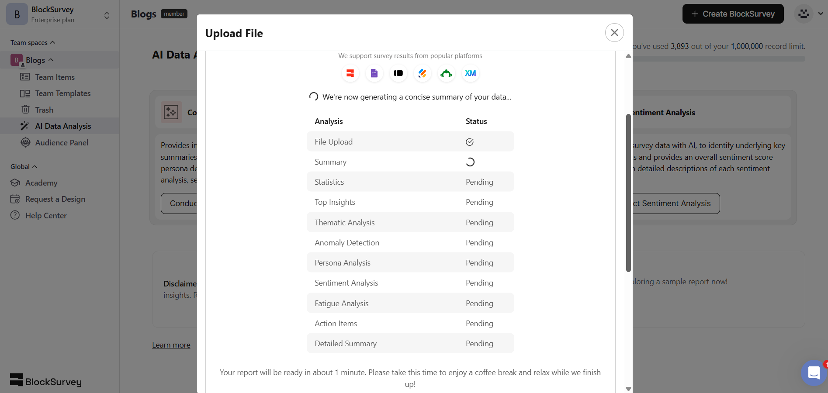This screenshot has height=393, width=828.
Task: Click the dialog scrollbar up arrow
Action: [628, 56]
